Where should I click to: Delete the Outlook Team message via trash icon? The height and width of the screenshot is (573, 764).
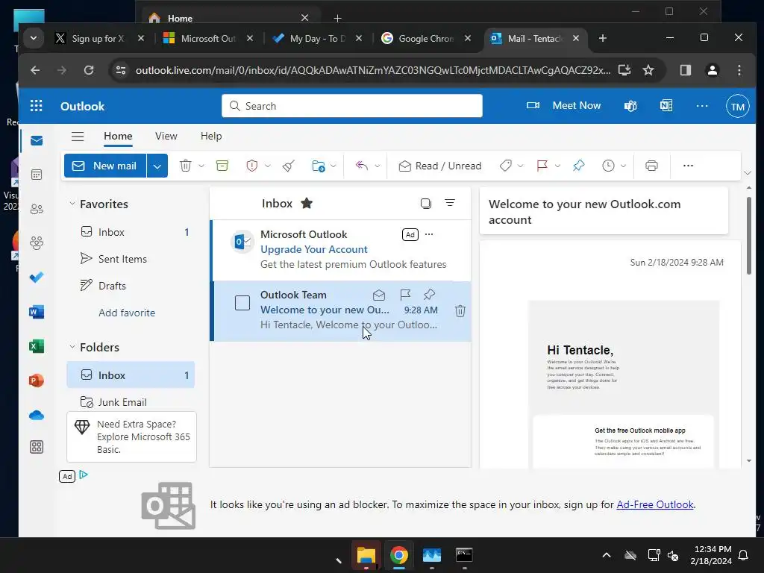pos(460,311)
